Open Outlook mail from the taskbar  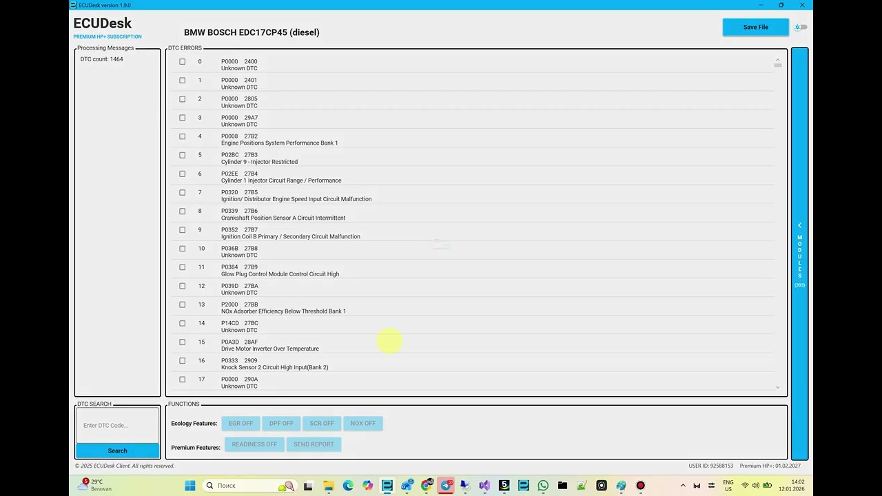(407, 486)
